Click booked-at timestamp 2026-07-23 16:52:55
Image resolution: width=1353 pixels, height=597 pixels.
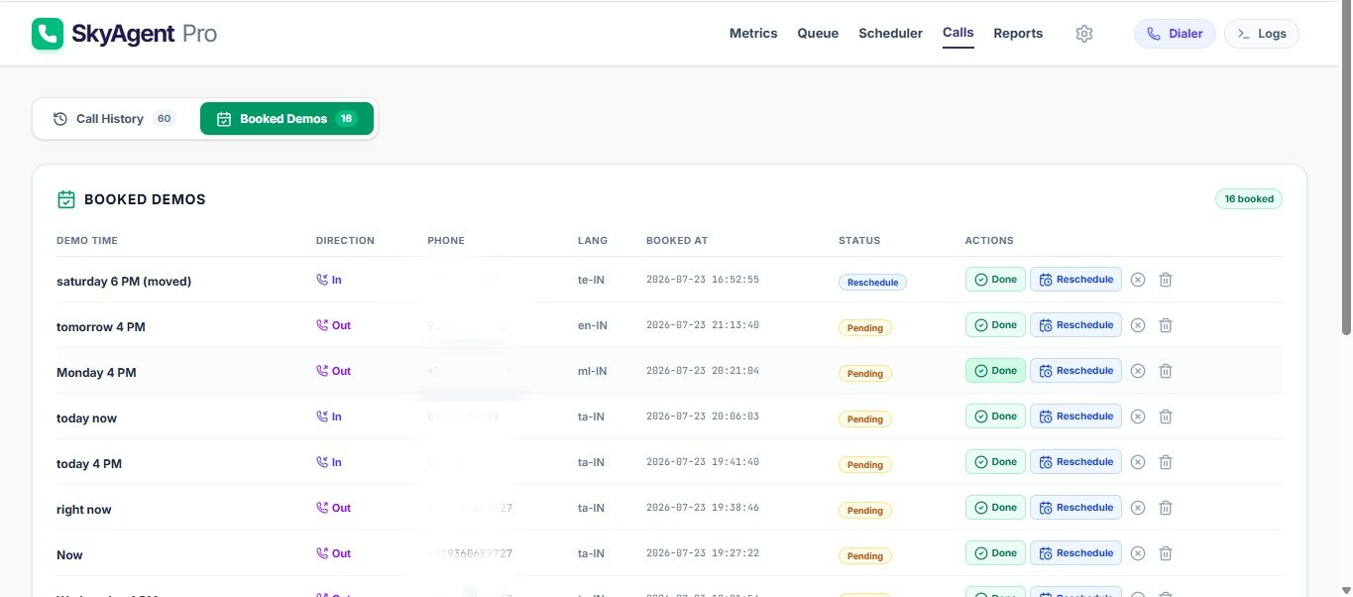pos(703,280)
